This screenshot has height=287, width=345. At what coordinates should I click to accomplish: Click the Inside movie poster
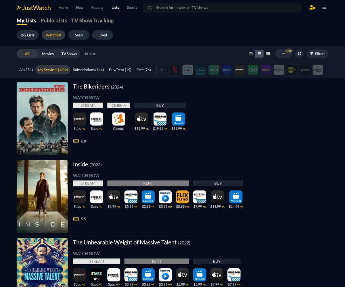click(x=42, y=197)
